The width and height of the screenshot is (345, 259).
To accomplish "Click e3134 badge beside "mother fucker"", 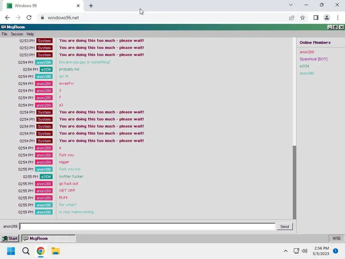I will click(x=46, y=177).
